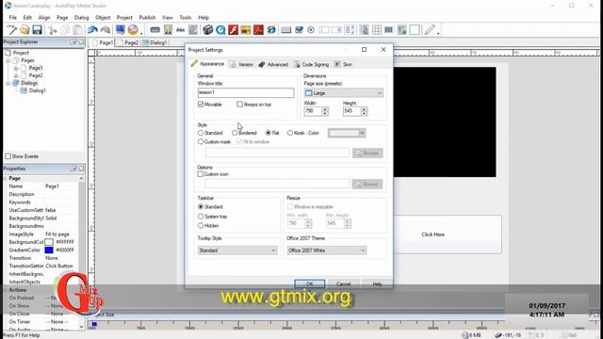Enable the Always on top checkbox
The width and height of the screenshot is (603, 339).
(x=239, y=105)
